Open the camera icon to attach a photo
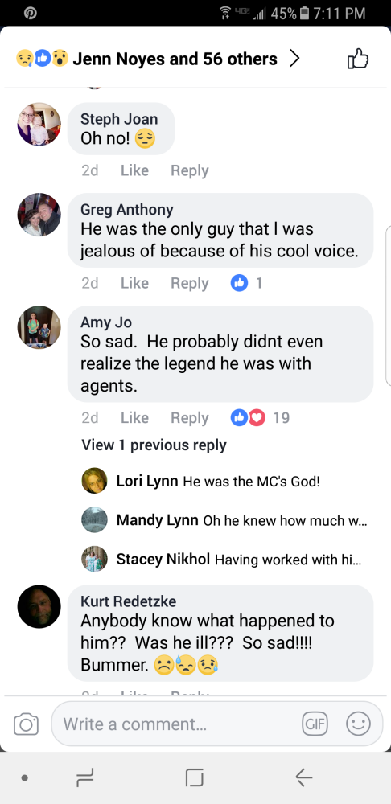 coord(27,724)
